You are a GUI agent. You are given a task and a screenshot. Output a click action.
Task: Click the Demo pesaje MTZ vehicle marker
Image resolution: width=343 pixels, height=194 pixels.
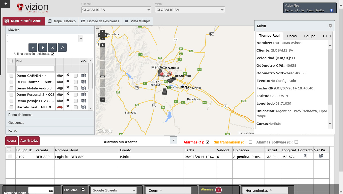165,91
